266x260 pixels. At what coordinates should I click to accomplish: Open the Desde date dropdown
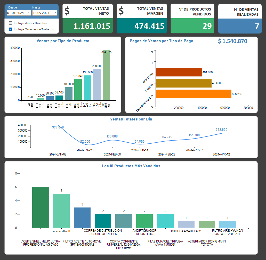29,13
